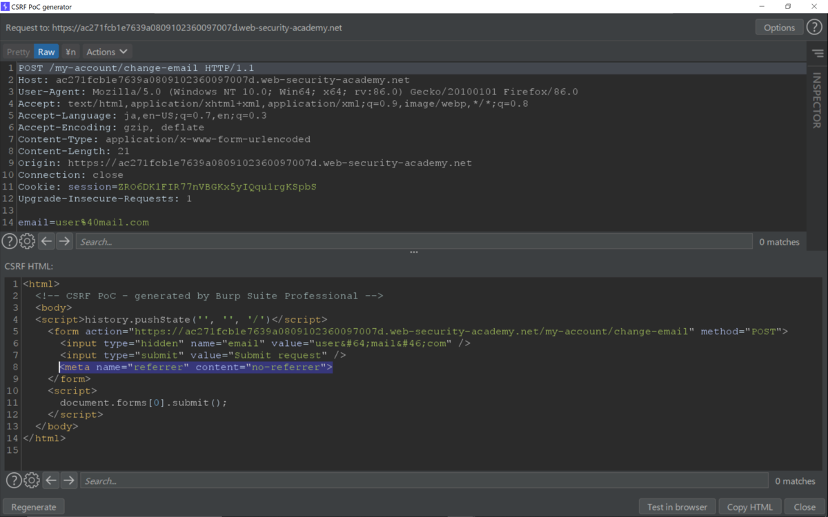This screenshot has height=517, width=828.
Task: Click the highlighted meta referrer line
Action: click(196, 367)
